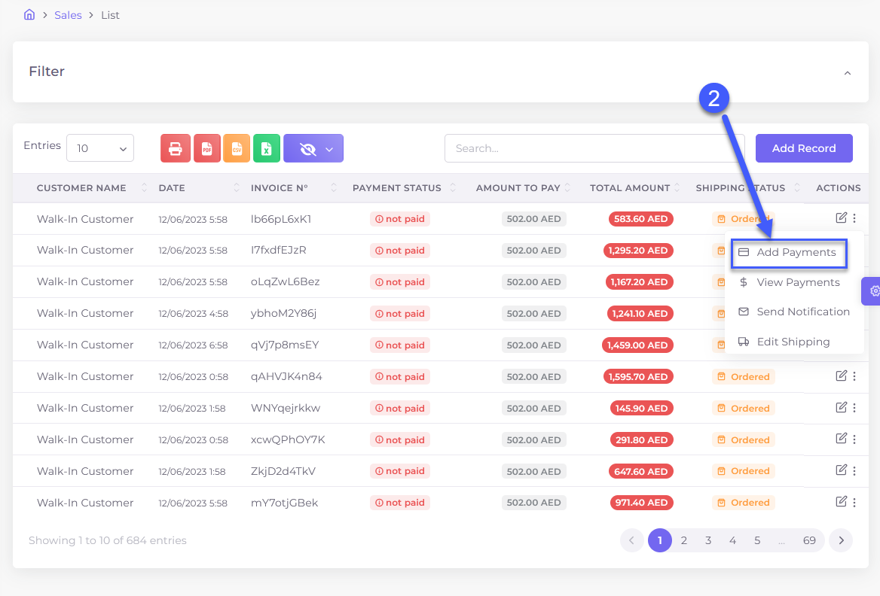This screenshot has height=596, width=880.
Task: Open the Sales breadcrumb link
Action: coord(68,15)
